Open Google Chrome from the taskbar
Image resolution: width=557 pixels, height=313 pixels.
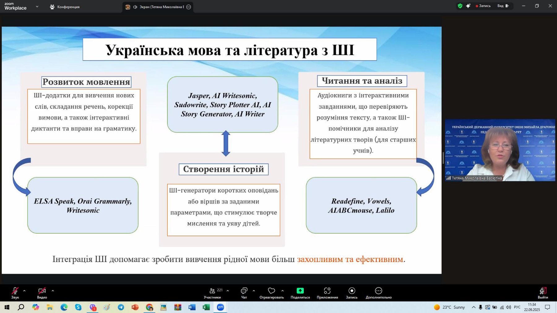pyautogui.click(x=149, y=307)
